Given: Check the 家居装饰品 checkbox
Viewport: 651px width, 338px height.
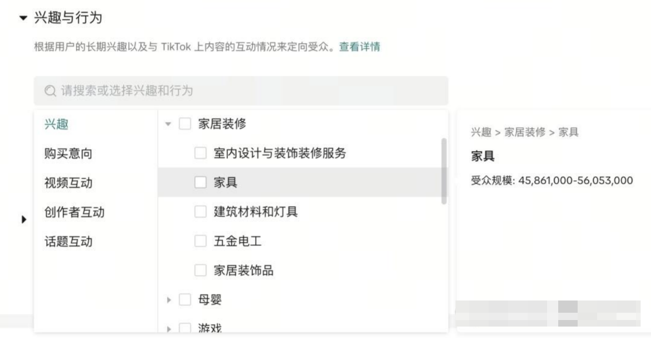Looking at the screenshot, I should tap(200, 270).
